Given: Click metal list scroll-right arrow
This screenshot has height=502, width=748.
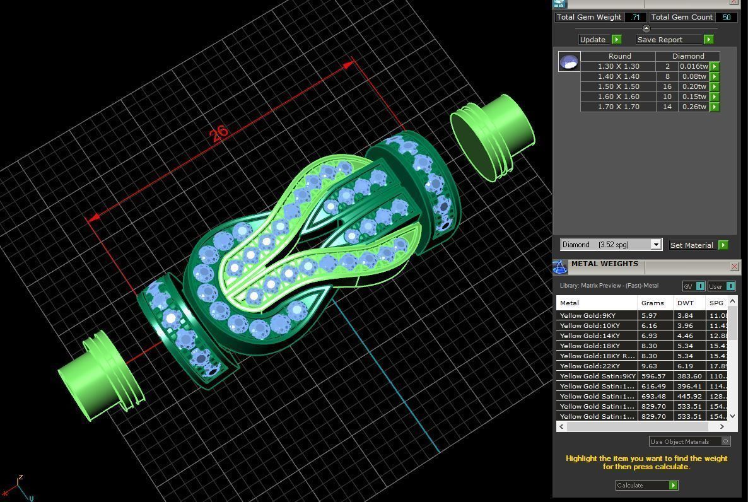Looking at the screenshot, I should pyautogui.click(x=722, y=426).
